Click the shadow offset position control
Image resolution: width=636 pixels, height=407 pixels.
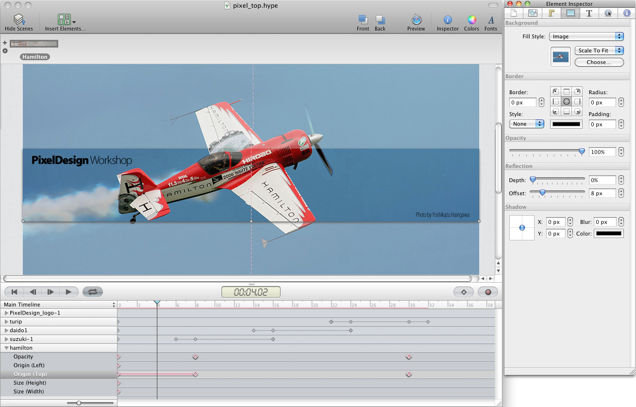click(522, 228)
